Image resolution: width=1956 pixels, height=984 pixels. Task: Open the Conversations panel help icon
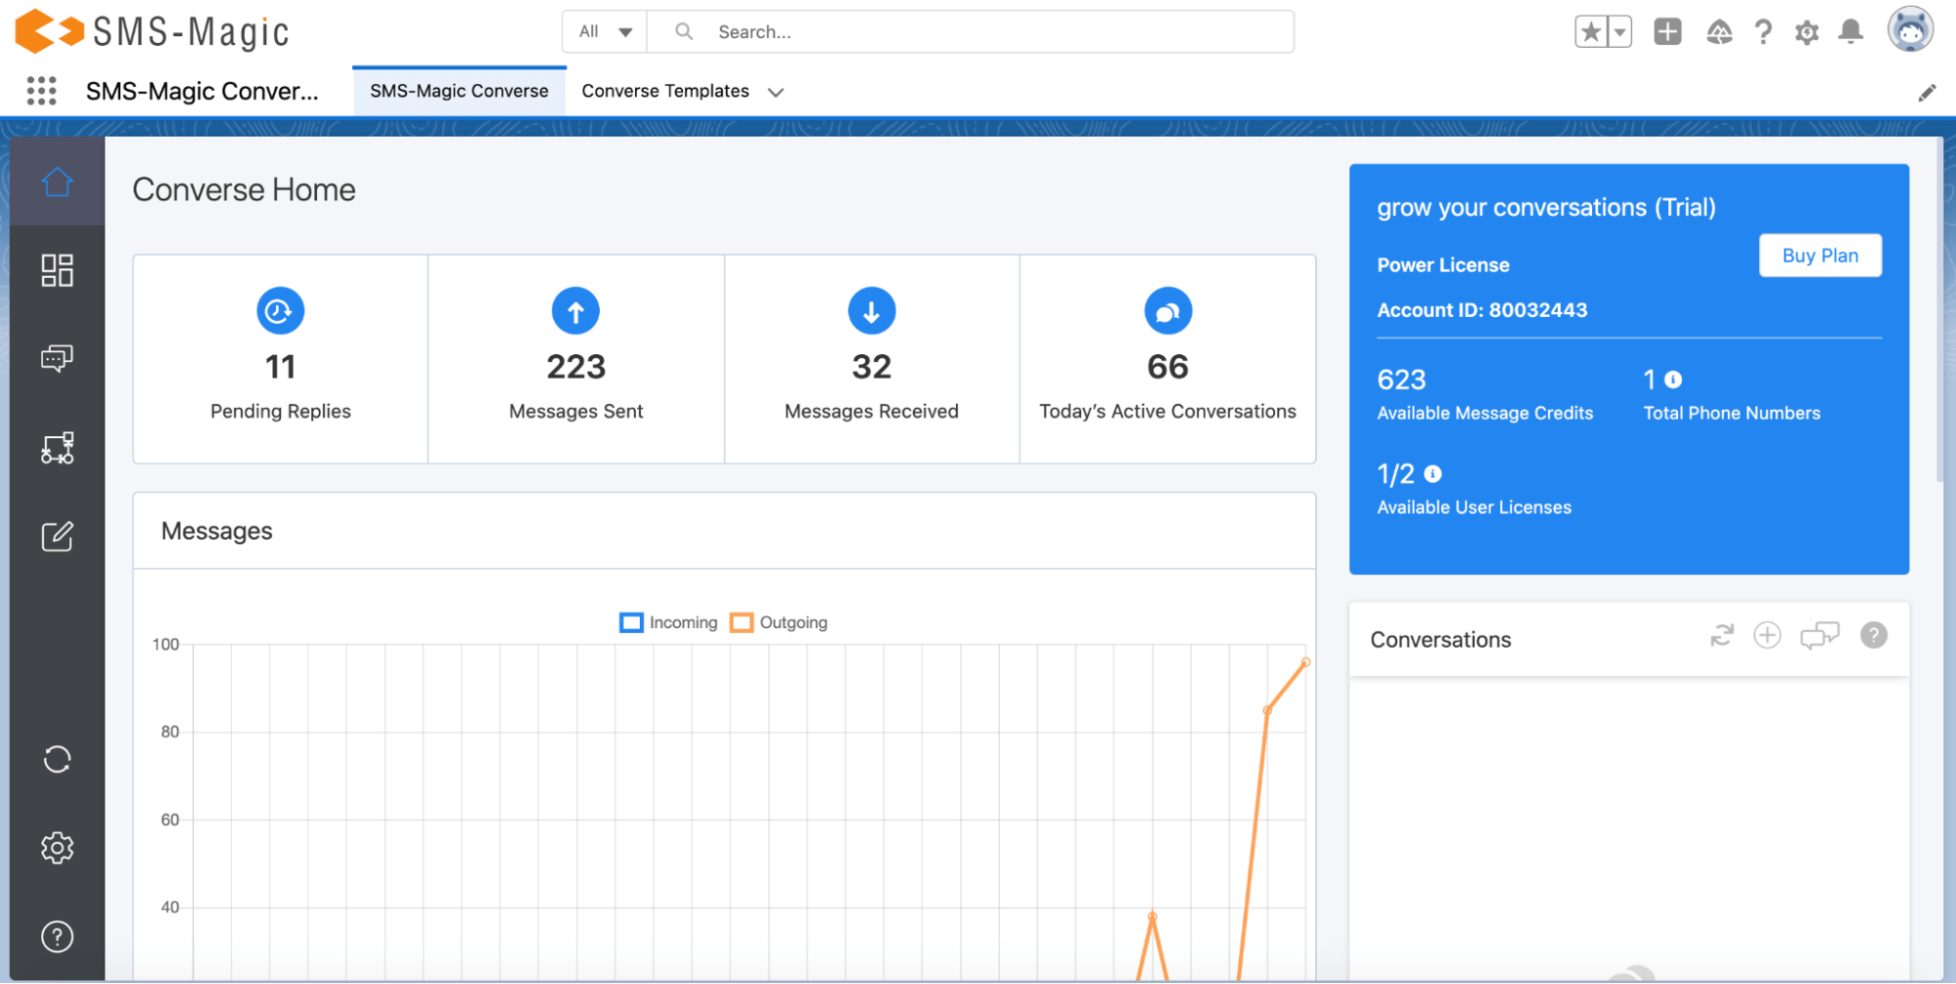click(1874, 636)
